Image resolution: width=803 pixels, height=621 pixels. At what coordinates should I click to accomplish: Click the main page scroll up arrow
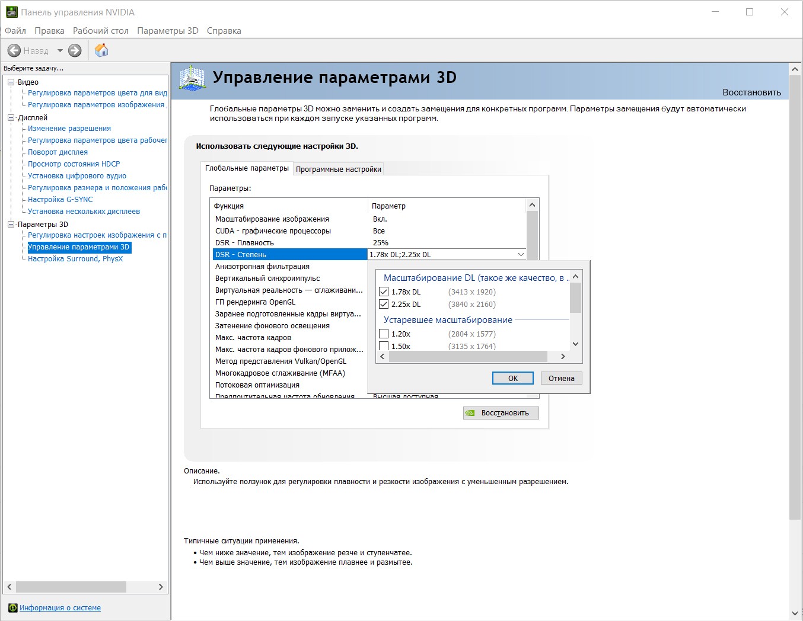click(795, 69)
